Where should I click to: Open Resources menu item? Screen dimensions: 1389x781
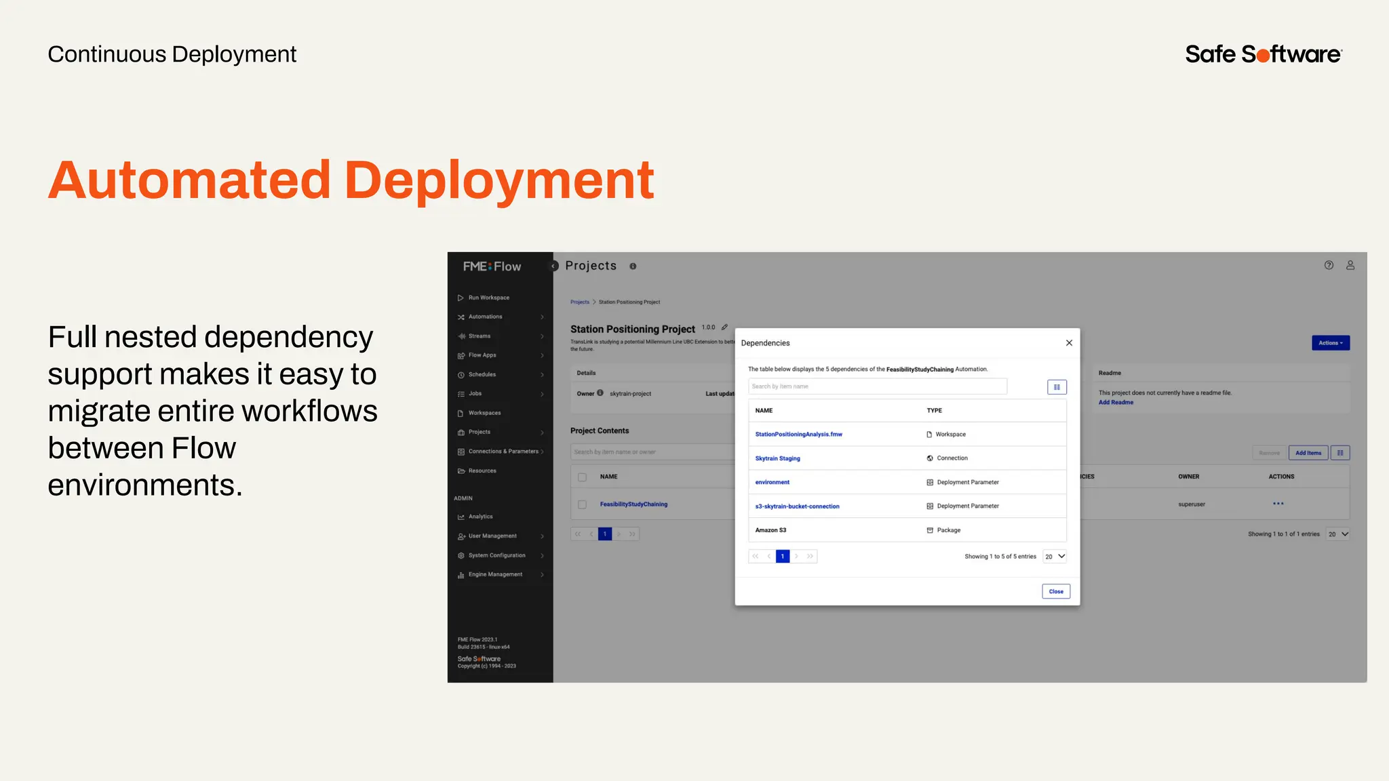(482, 470)
